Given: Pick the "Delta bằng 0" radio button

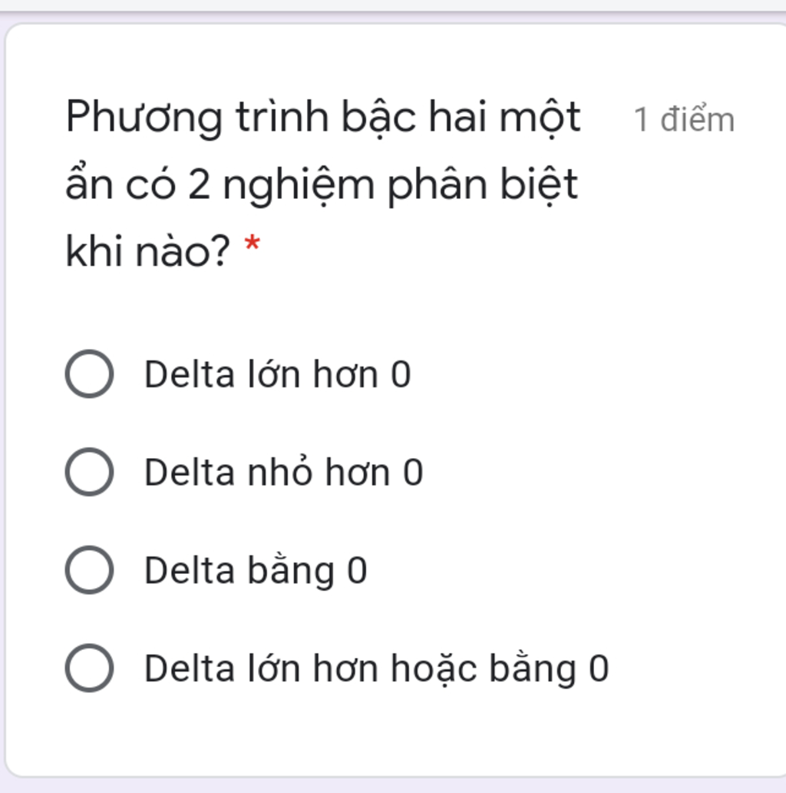Looking at the screenshot, I should 89,570.
